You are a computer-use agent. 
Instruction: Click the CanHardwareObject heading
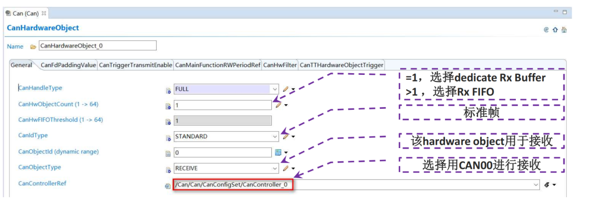43,28
